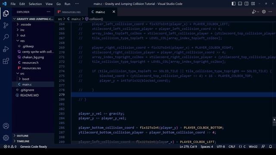Open Explorer views and more actions
This screenshot has width=276, height=155.
pyautogui.click(x=48, y=12)
